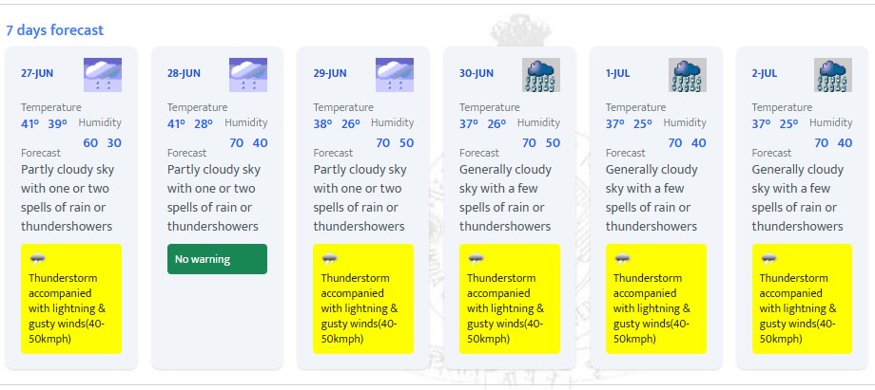875x390 pixels.
Task: Click the 2-JUL heavy rain weather icon
Action: pos(833,75)
